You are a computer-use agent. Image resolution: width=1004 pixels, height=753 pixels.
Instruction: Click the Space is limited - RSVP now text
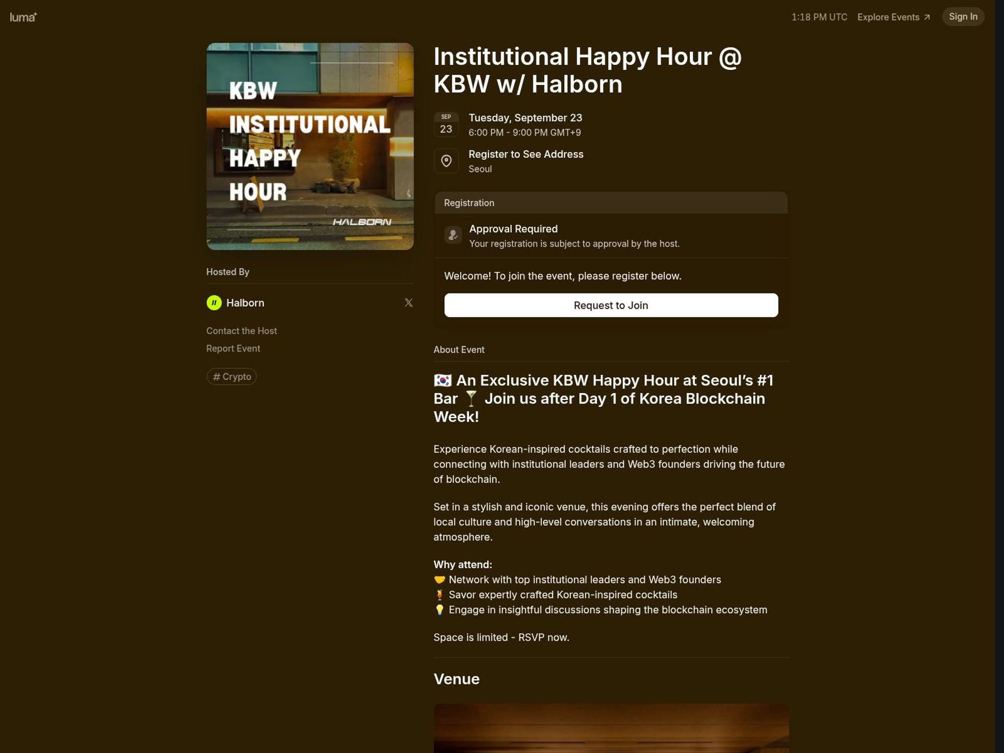[x=501, y=638]
